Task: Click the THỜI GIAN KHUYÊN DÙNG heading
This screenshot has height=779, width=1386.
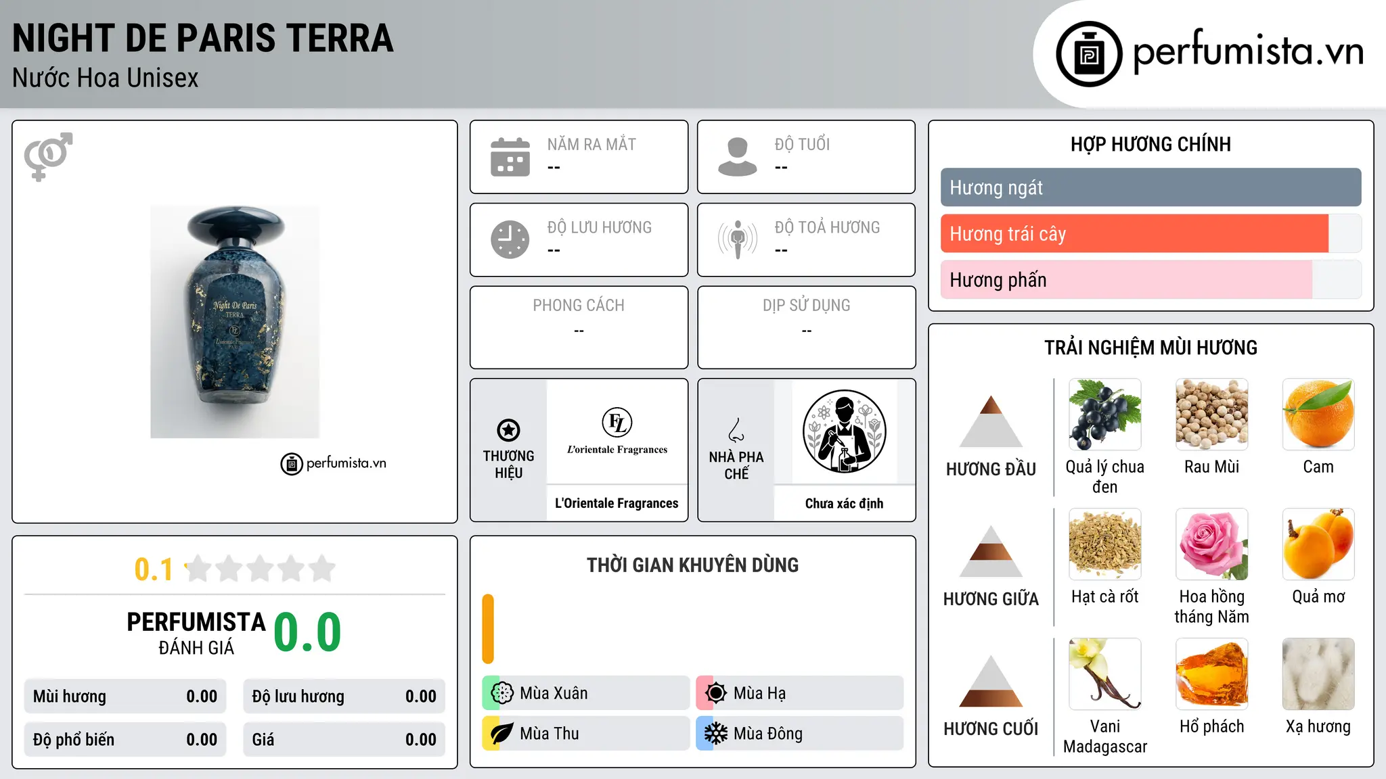Action: [693, 565]
